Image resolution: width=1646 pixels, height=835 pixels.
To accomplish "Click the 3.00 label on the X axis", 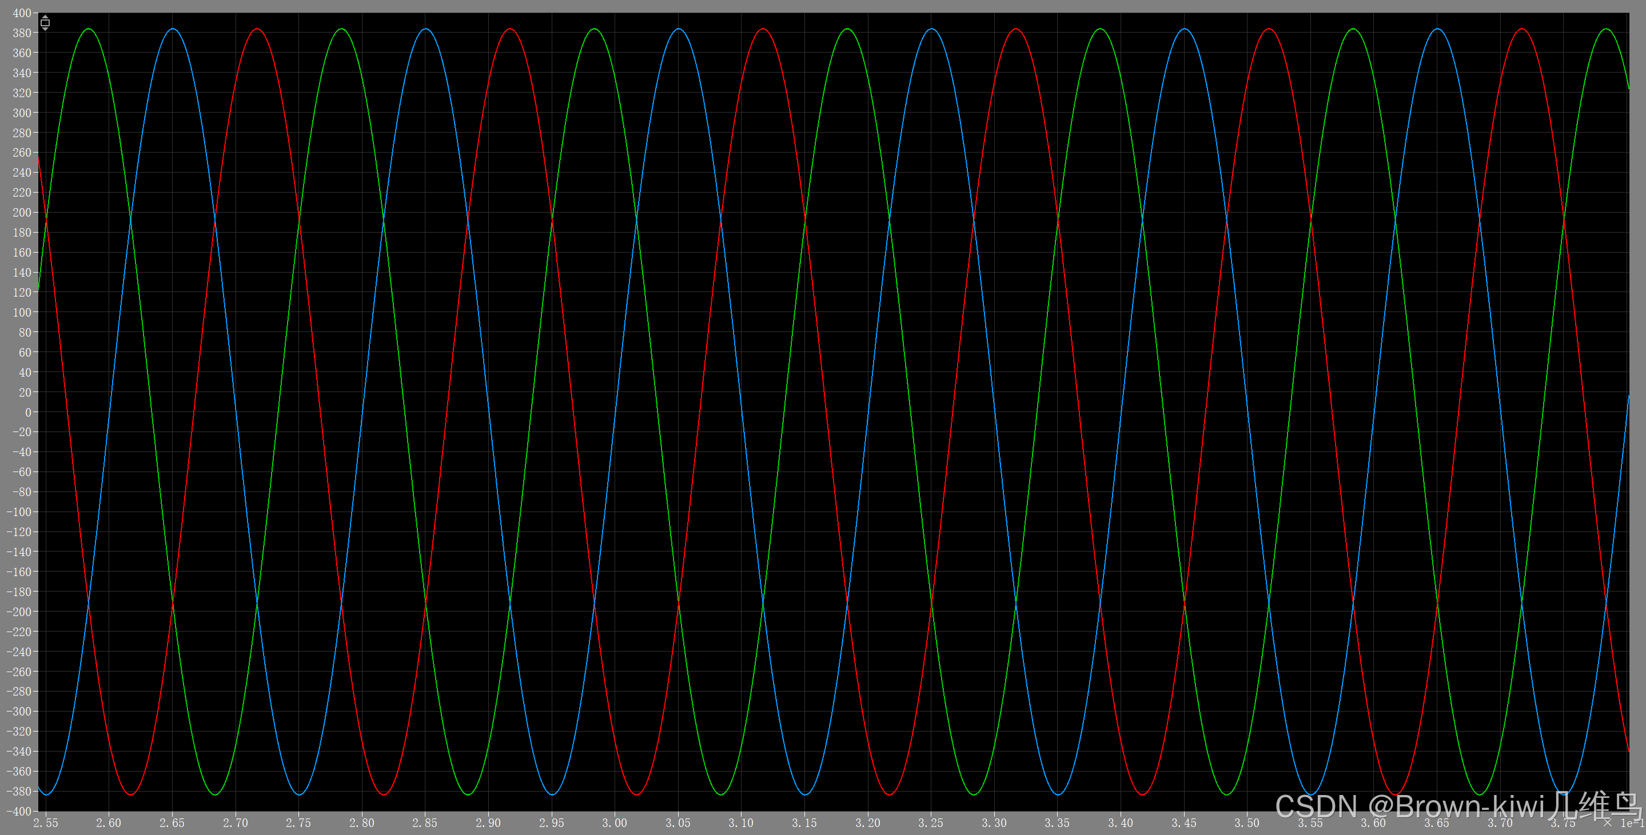I will point(614,823).
